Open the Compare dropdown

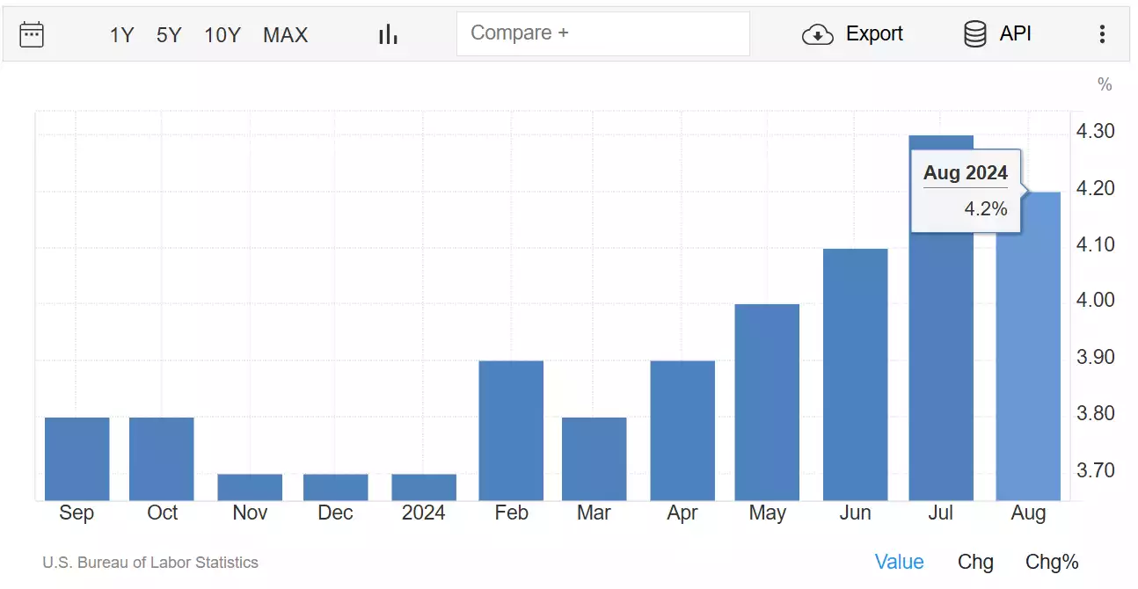[x=603, y=33]
